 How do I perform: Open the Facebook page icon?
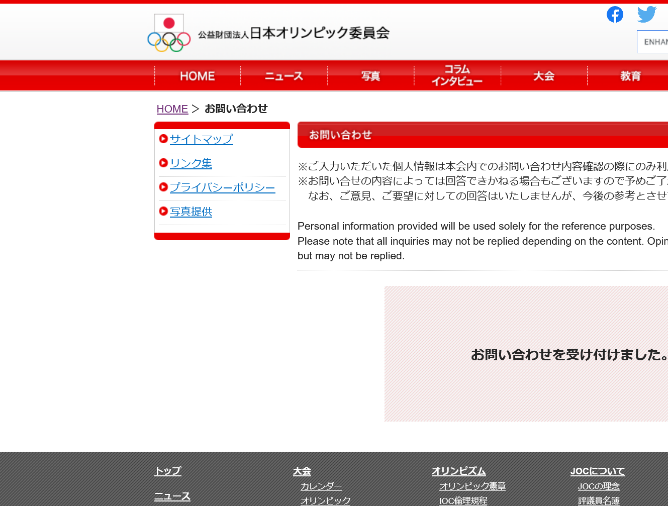[615, 15]
